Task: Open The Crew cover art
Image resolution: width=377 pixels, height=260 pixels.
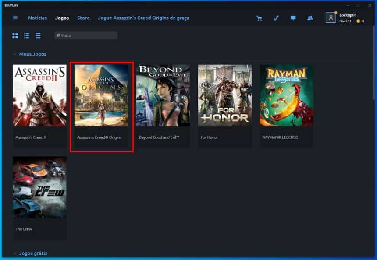Action: point(39,187)
